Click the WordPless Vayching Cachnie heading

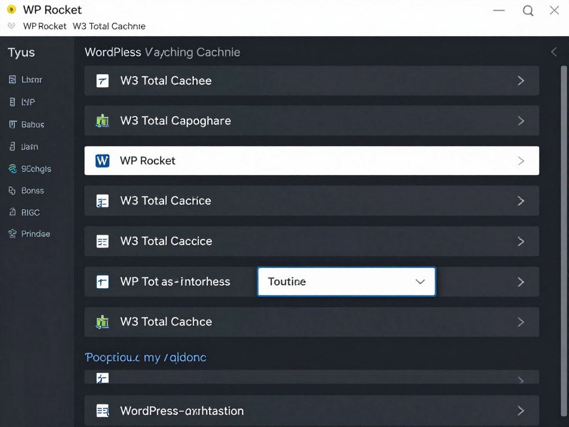coord(162,52)
